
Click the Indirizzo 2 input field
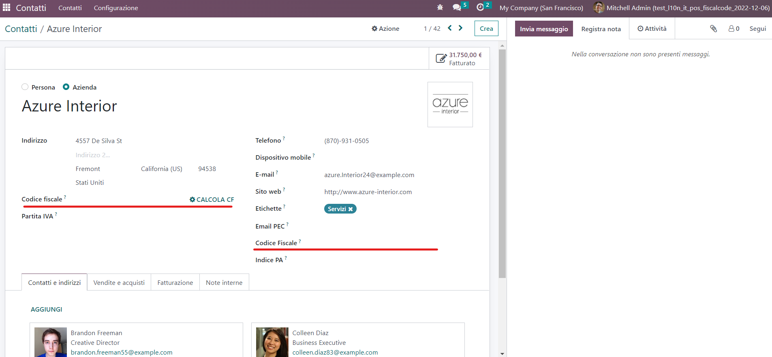[x=154, y=155]
